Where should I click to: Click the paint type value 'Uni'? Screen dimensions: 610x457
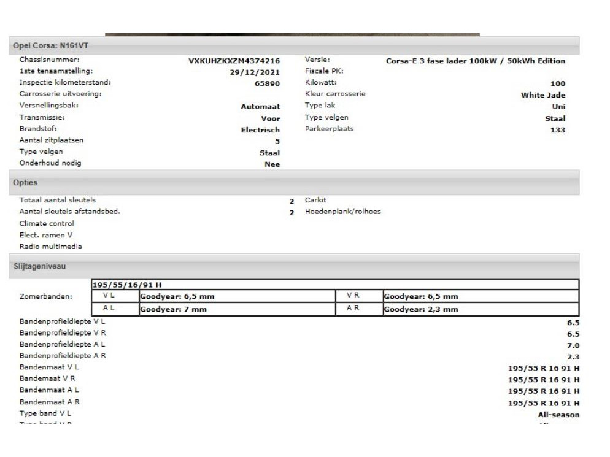pos(558,107)
